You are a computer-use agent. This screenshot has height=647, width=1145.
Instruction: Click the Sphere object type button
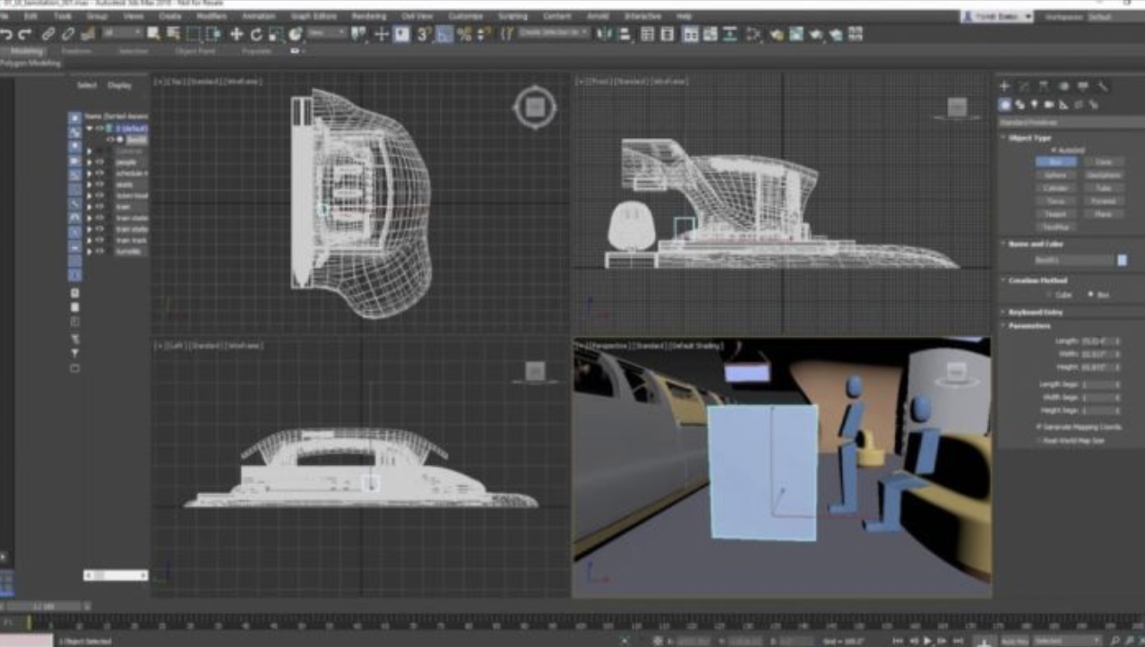click(x=1055, y=176)
